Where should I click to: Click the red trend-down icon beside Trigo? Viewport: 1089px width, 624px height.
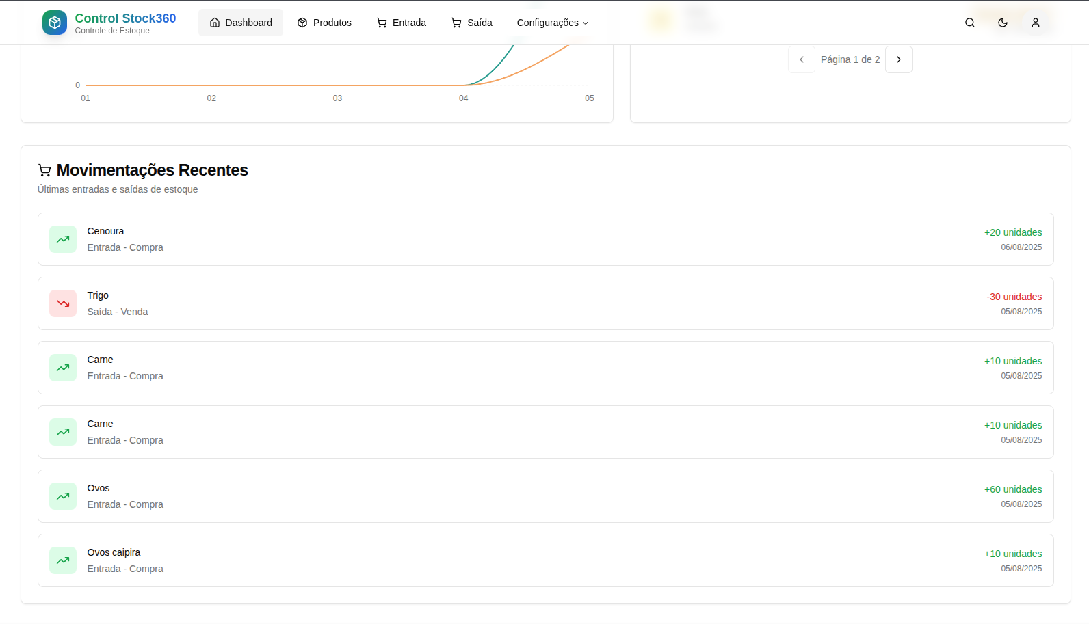click(x=63, y=303)
